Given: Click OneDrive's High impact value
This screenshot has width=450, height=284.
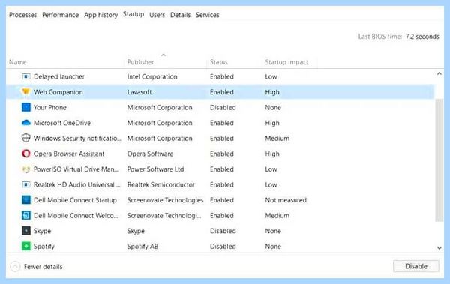Looking at the screenshot, I should pos(272,123).
